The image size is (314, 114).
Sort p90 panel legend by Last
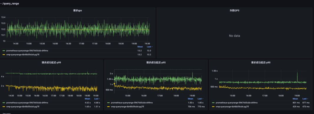click(305, 99)
